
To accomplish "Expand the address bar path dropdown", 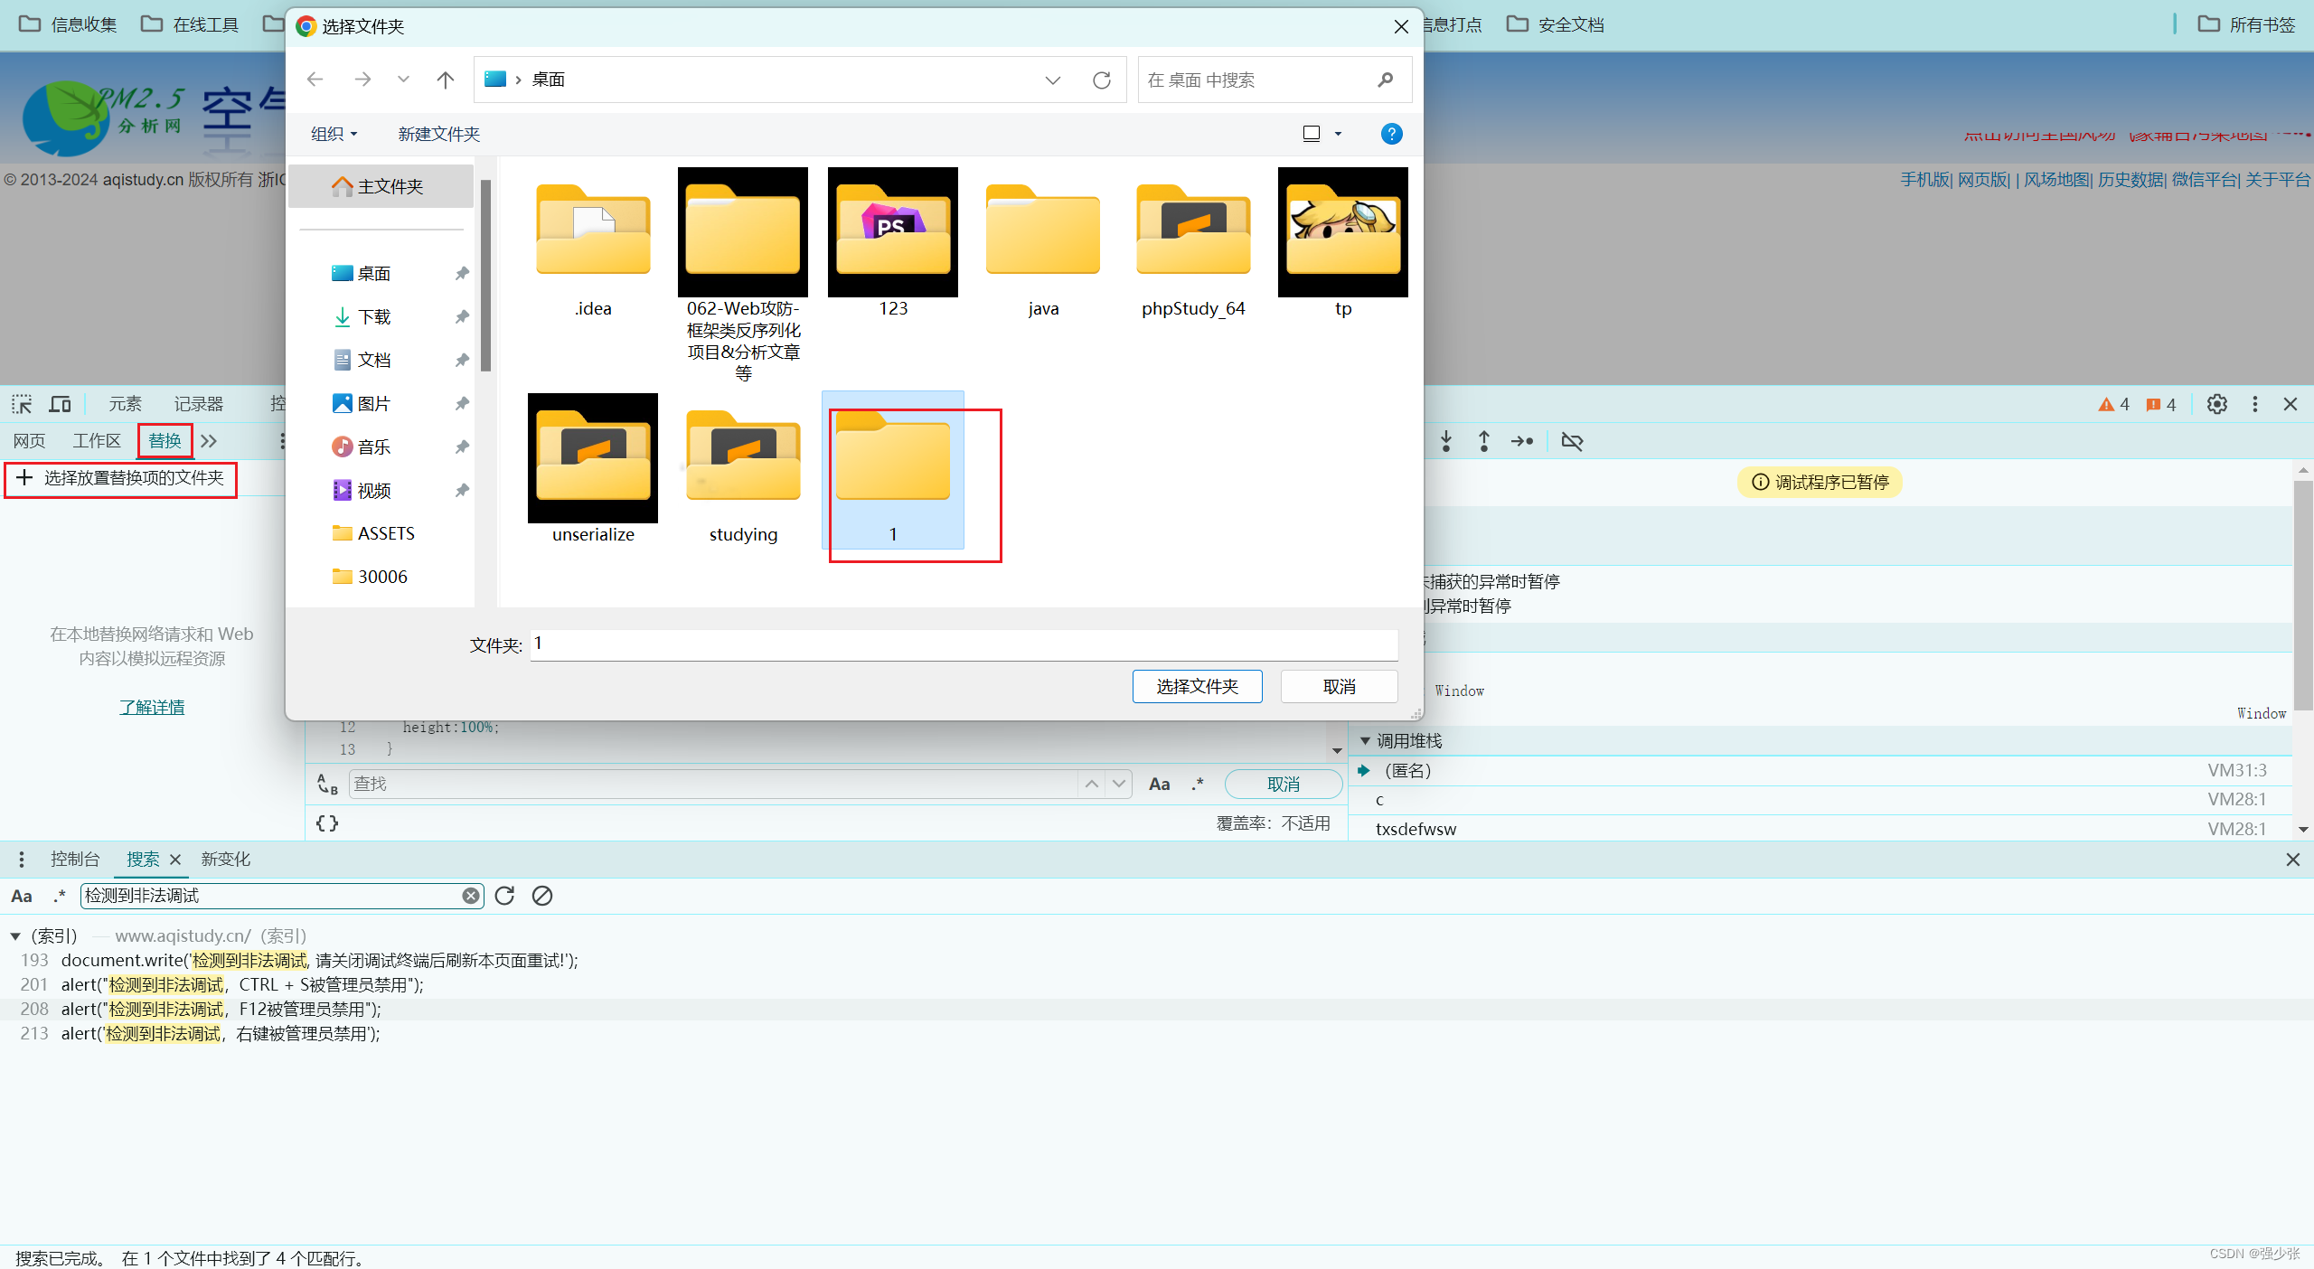I will (1052, 80).
